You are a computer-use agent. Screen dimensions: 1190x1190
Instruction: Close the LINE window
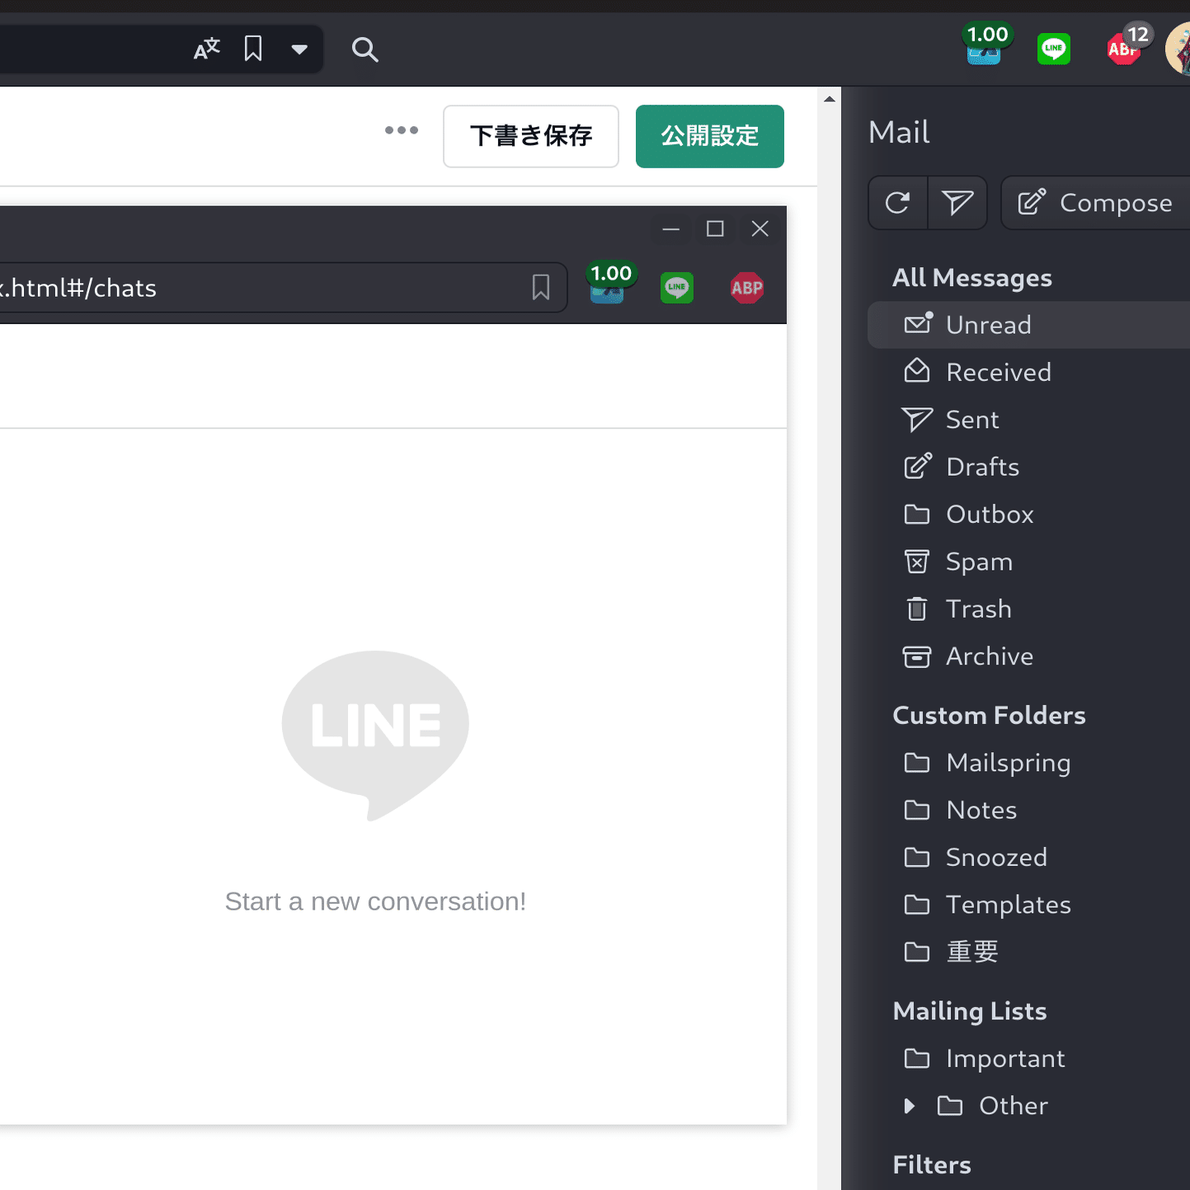(x=760, y=229)
